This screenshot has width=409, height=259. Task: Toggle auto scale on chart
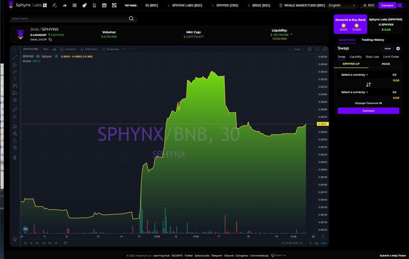point(324,243)
